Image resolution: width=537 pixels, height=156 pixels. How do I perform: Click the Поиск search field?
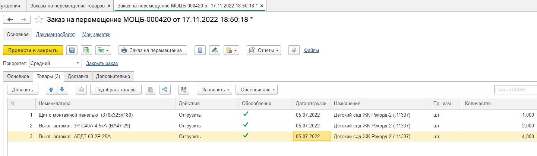515,90
